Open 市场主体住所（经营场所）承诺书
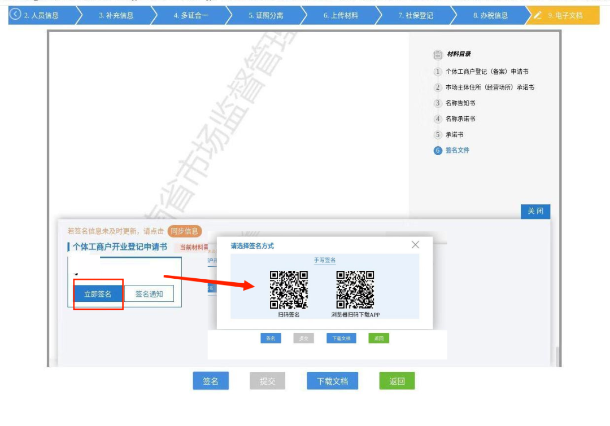Image resolution: width=610 pixels, height=426 pixels. pyautogui.click(x=490, y=87)
